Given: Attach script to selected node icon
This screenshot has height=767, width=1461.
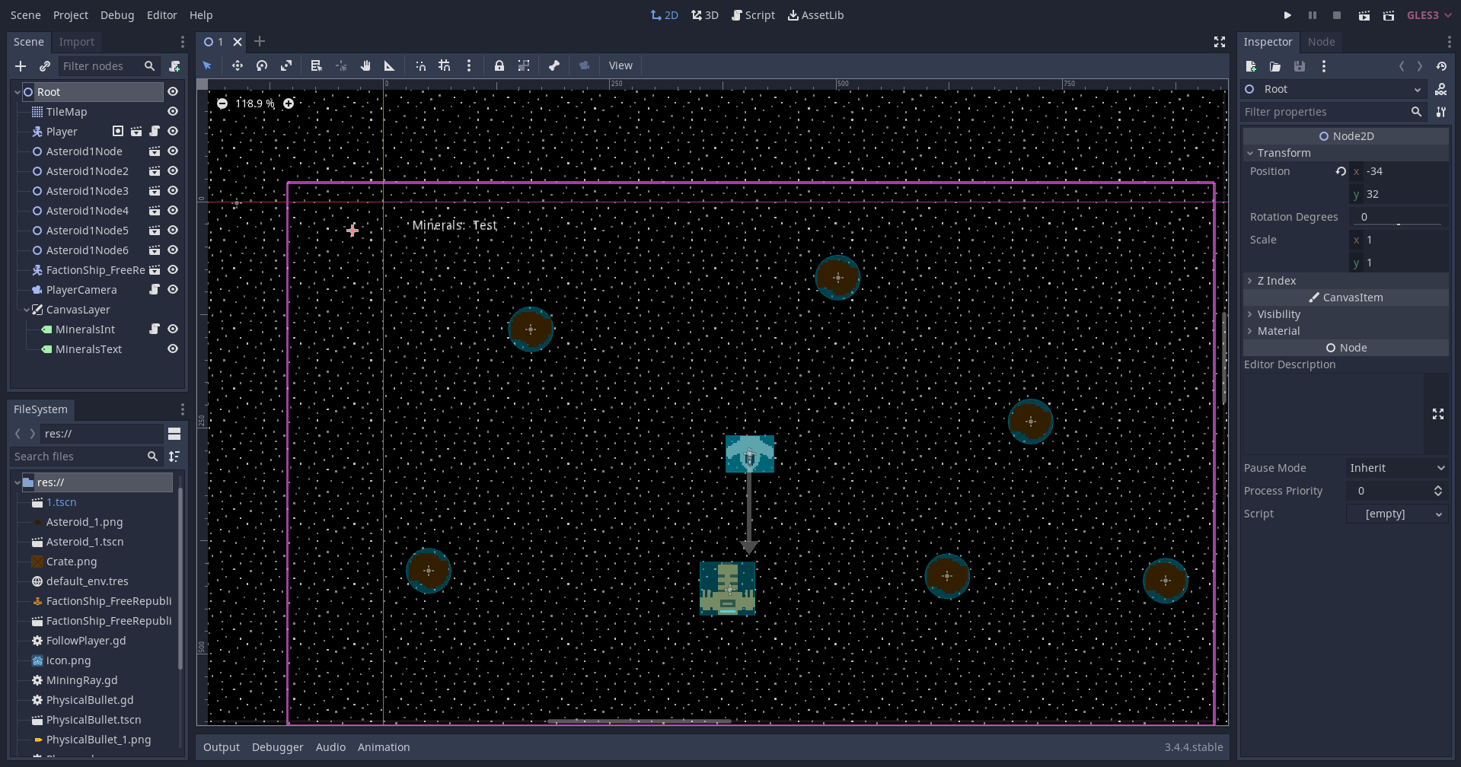Looking at the screenshot, I should 174,66.
